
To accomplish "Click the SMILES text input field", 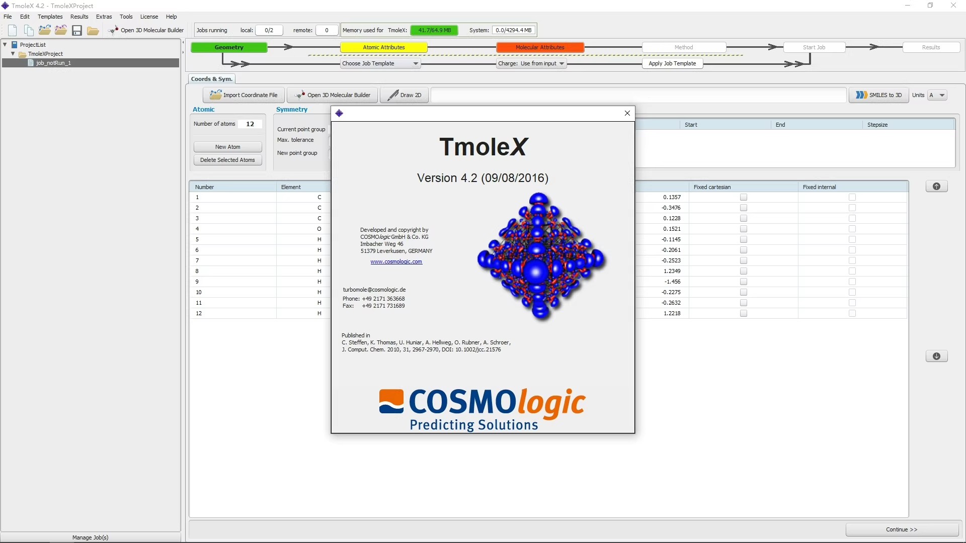I will point(638,95).
